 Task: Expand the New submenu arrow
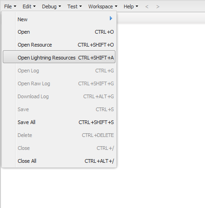[x=111, y=18]
